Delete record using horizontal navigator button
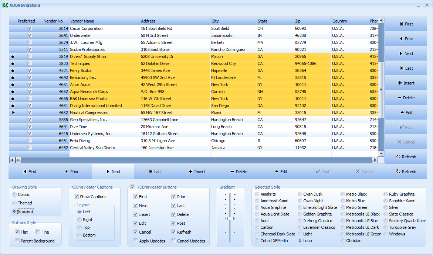Viewport: 433px width, 255px height. 239,172
